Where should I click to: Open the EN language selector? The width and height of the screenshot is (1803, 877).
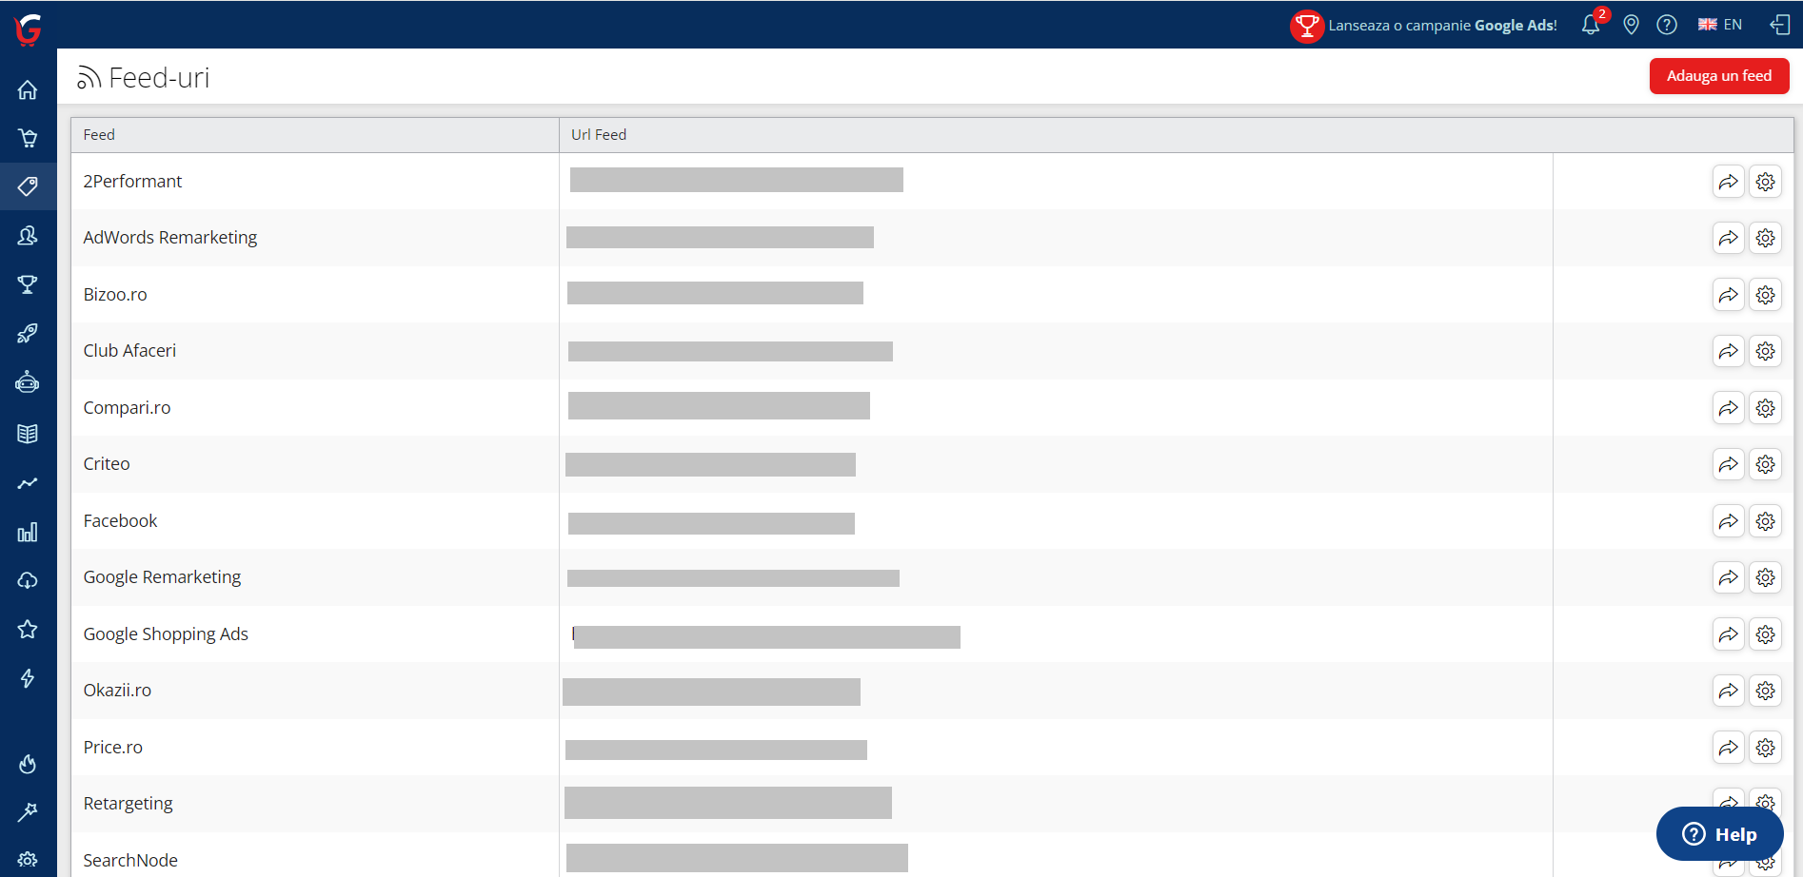pos(1720,25)
